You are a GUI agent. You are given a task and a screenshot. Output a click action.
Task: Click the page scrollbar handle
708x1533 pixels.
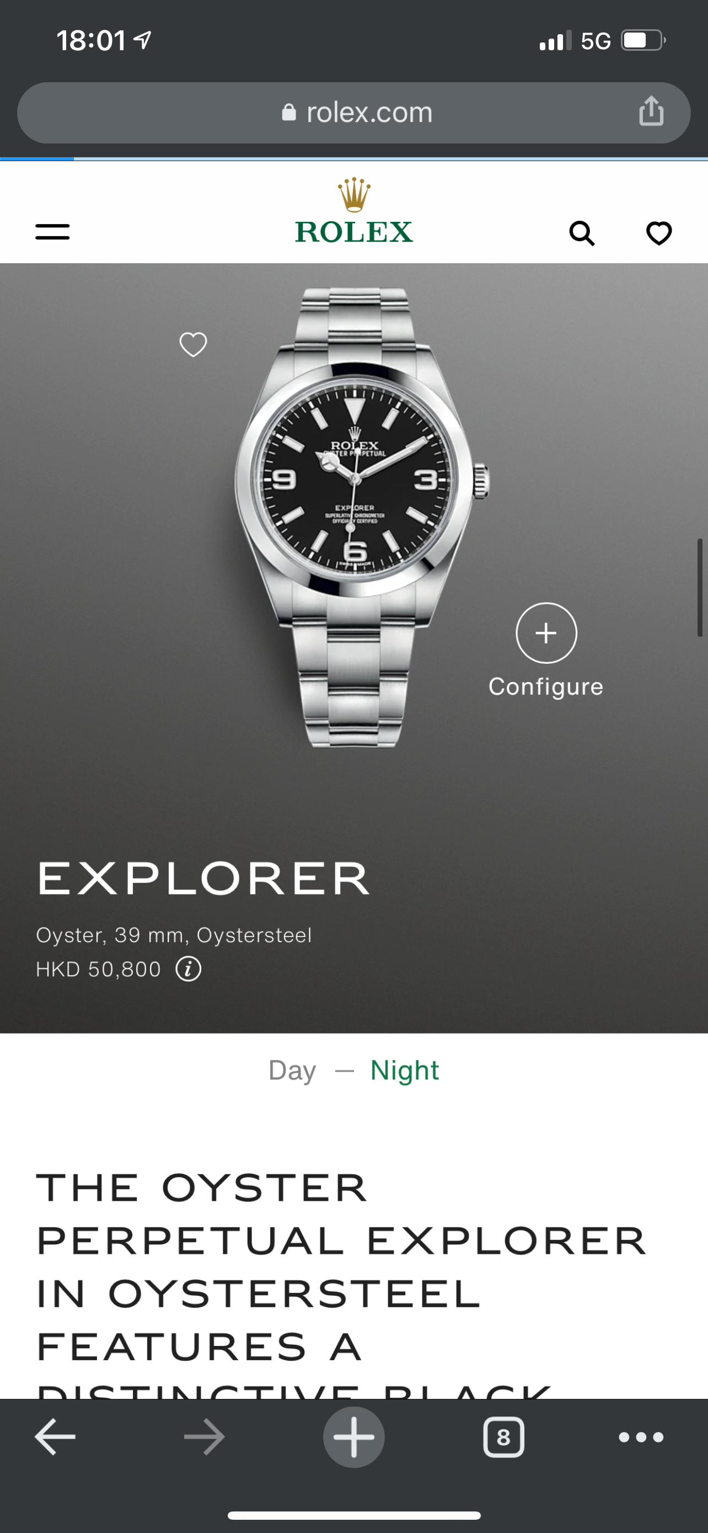point(700,587)
